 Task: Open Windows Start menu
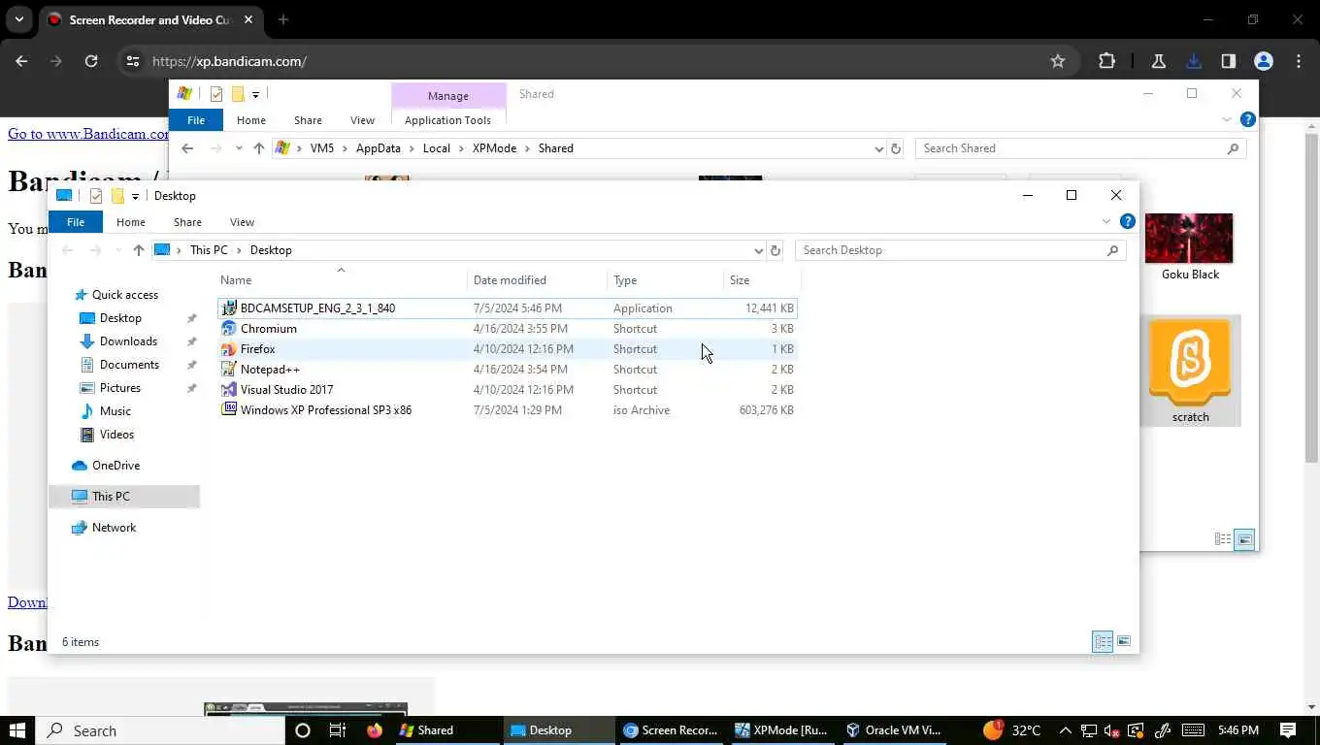16,730
